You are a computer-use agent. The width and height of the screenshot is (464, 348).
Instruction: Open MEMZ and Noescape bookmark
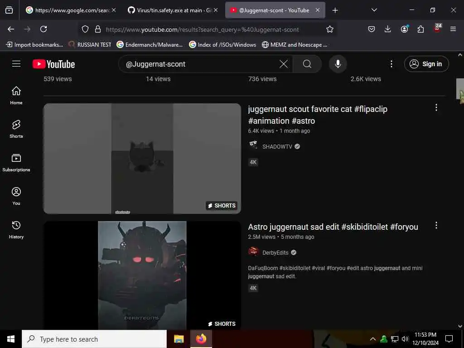295,45
